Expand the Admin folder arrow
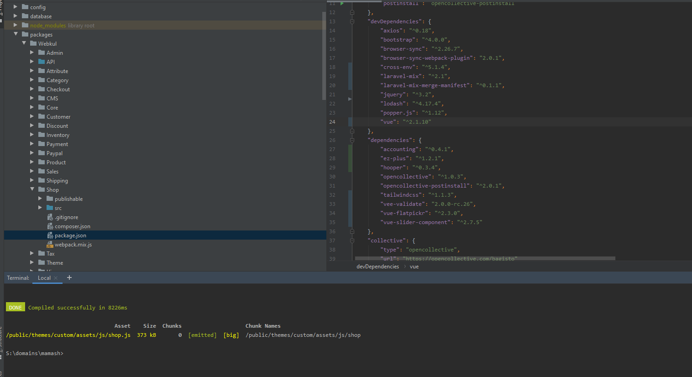Viewport: 692px width, 377px height. 32,52
